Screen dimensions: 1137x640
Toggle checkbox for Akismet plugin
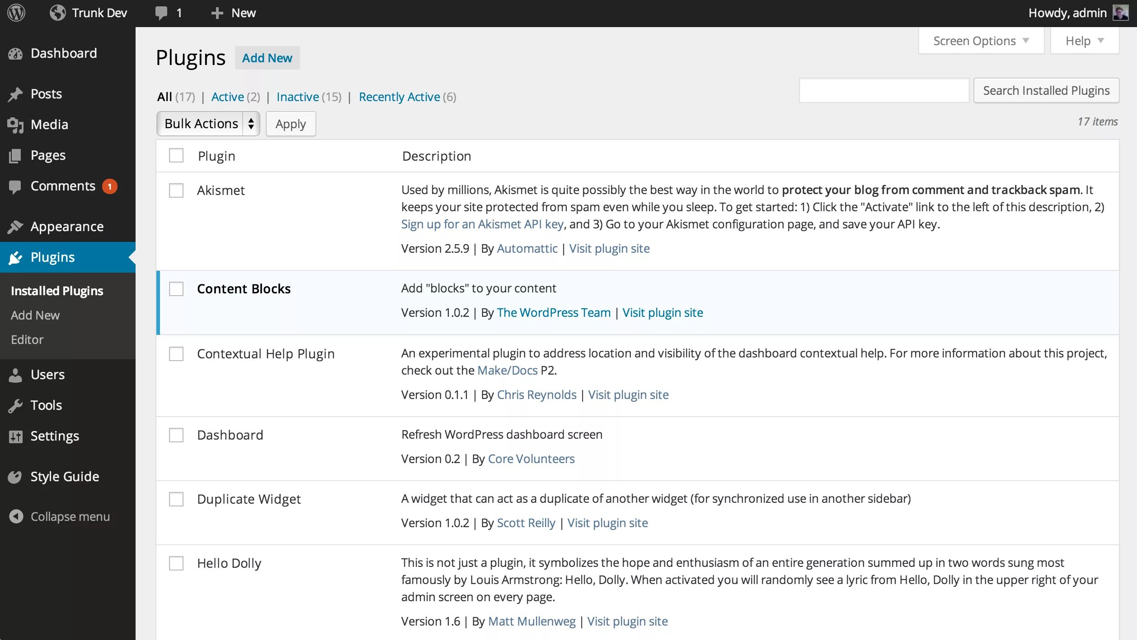[x=176, y=190]
